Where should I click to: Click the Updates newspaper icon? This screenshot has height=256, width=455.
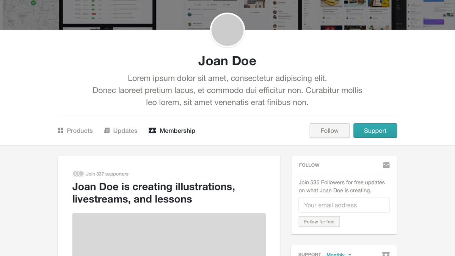click(x=107, y=130)
